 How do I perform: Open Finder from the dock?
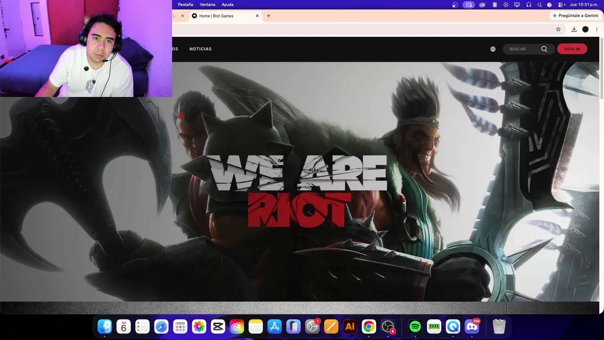click(105, 326)
